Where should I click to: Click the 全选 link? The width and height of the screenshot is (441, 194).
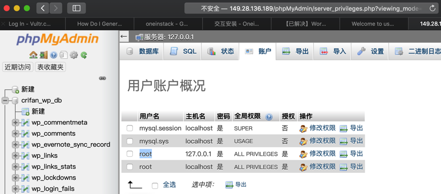pyautogui.click(x=170, y=185)
